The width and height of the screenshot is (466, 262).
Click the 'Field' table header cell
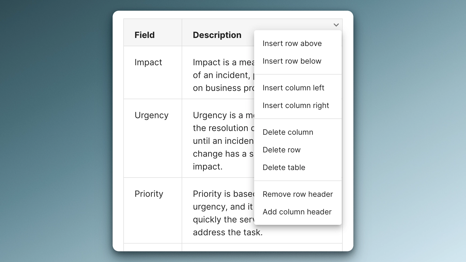click(144, 35)
